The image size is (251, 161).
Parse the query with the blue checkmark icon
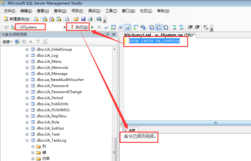106,27
